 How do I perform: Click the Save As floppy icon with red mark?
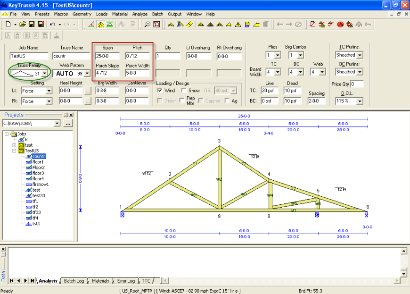tap(41, 25)
